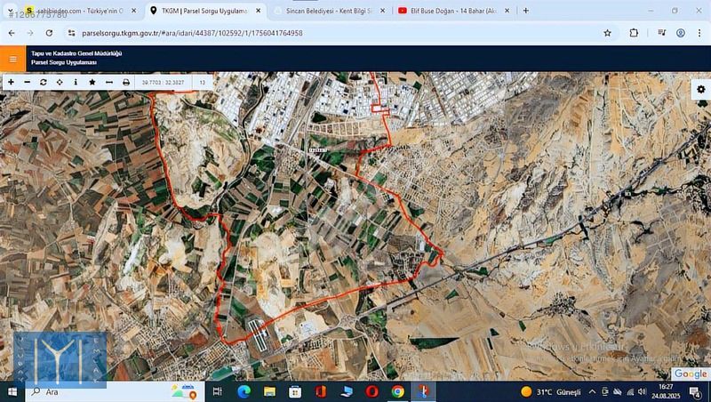Click the parcel info tool icon

(x=76, y=82)
